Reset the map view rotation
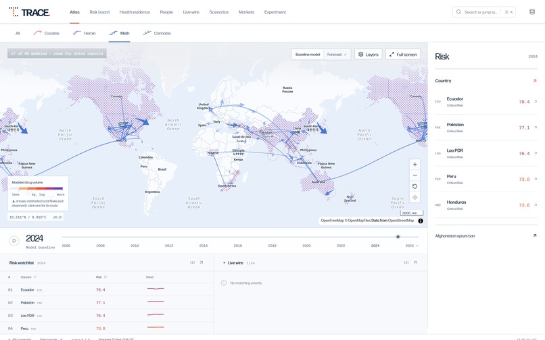This screenshot has width=545, height=340. coord(414,187)
